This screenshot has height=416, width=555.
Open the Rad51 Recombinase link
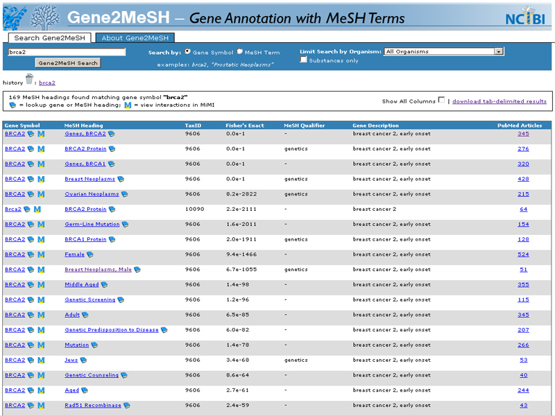(x=93, y=406)
